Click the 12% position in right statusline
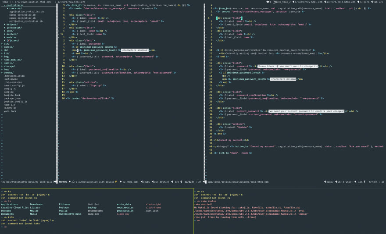This screenshot has width=386, height=234. pos(360,182)
